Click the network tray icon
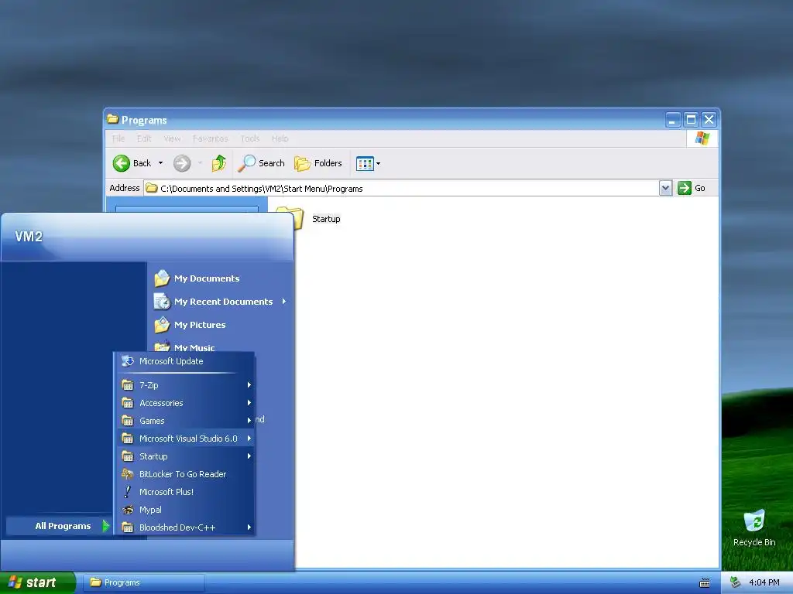Screen dimensions: 793x594 736,582
